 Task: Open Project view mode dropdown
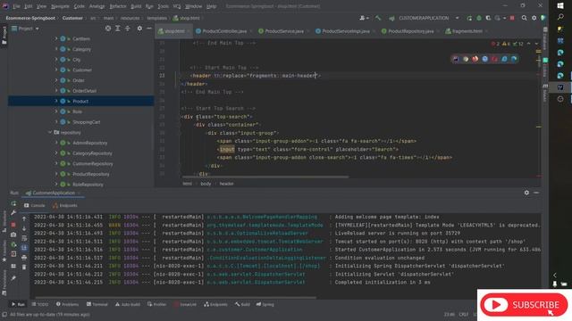[x=26, y=29]
